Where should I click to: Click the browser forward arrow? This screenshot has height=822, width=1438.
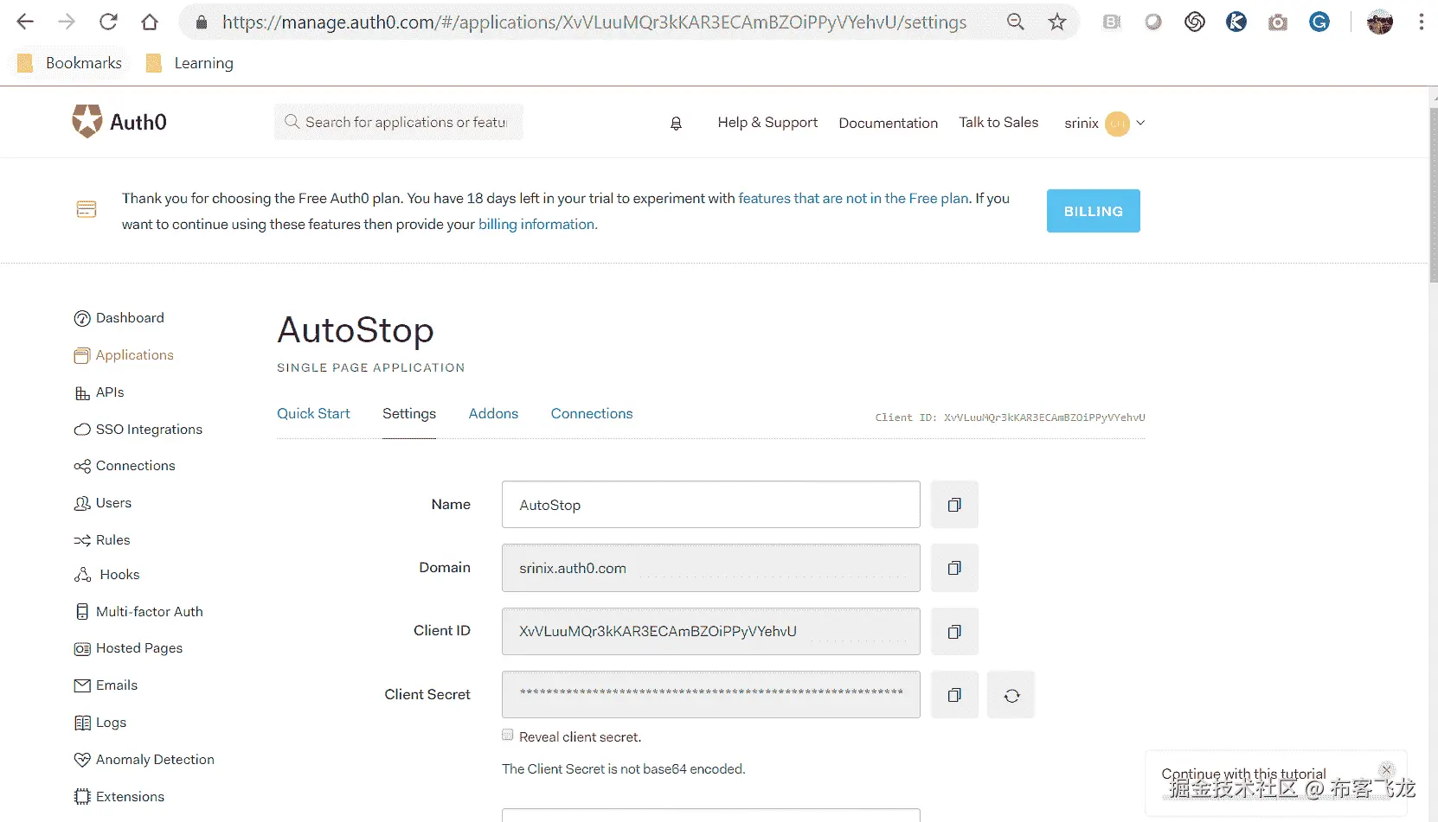point(67,22)
